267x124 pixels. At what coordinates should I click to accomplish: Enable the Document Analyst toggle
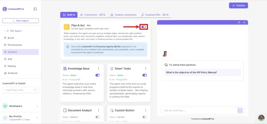coord(98,117)
